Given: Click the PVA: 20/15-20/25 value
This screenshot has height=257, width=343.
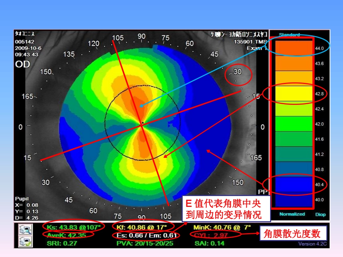Looking at the screenshot, I should click(145, 243).
